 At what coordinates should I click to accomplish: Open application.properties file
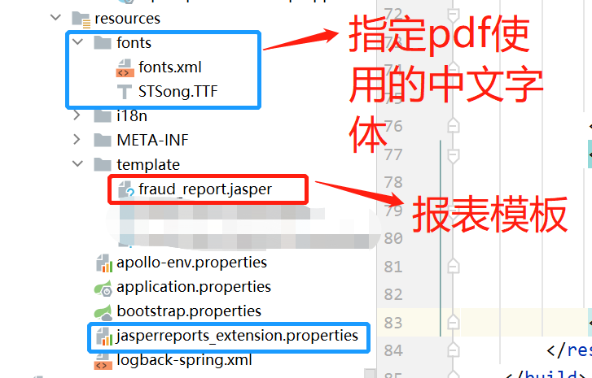[x=194, y=287]
